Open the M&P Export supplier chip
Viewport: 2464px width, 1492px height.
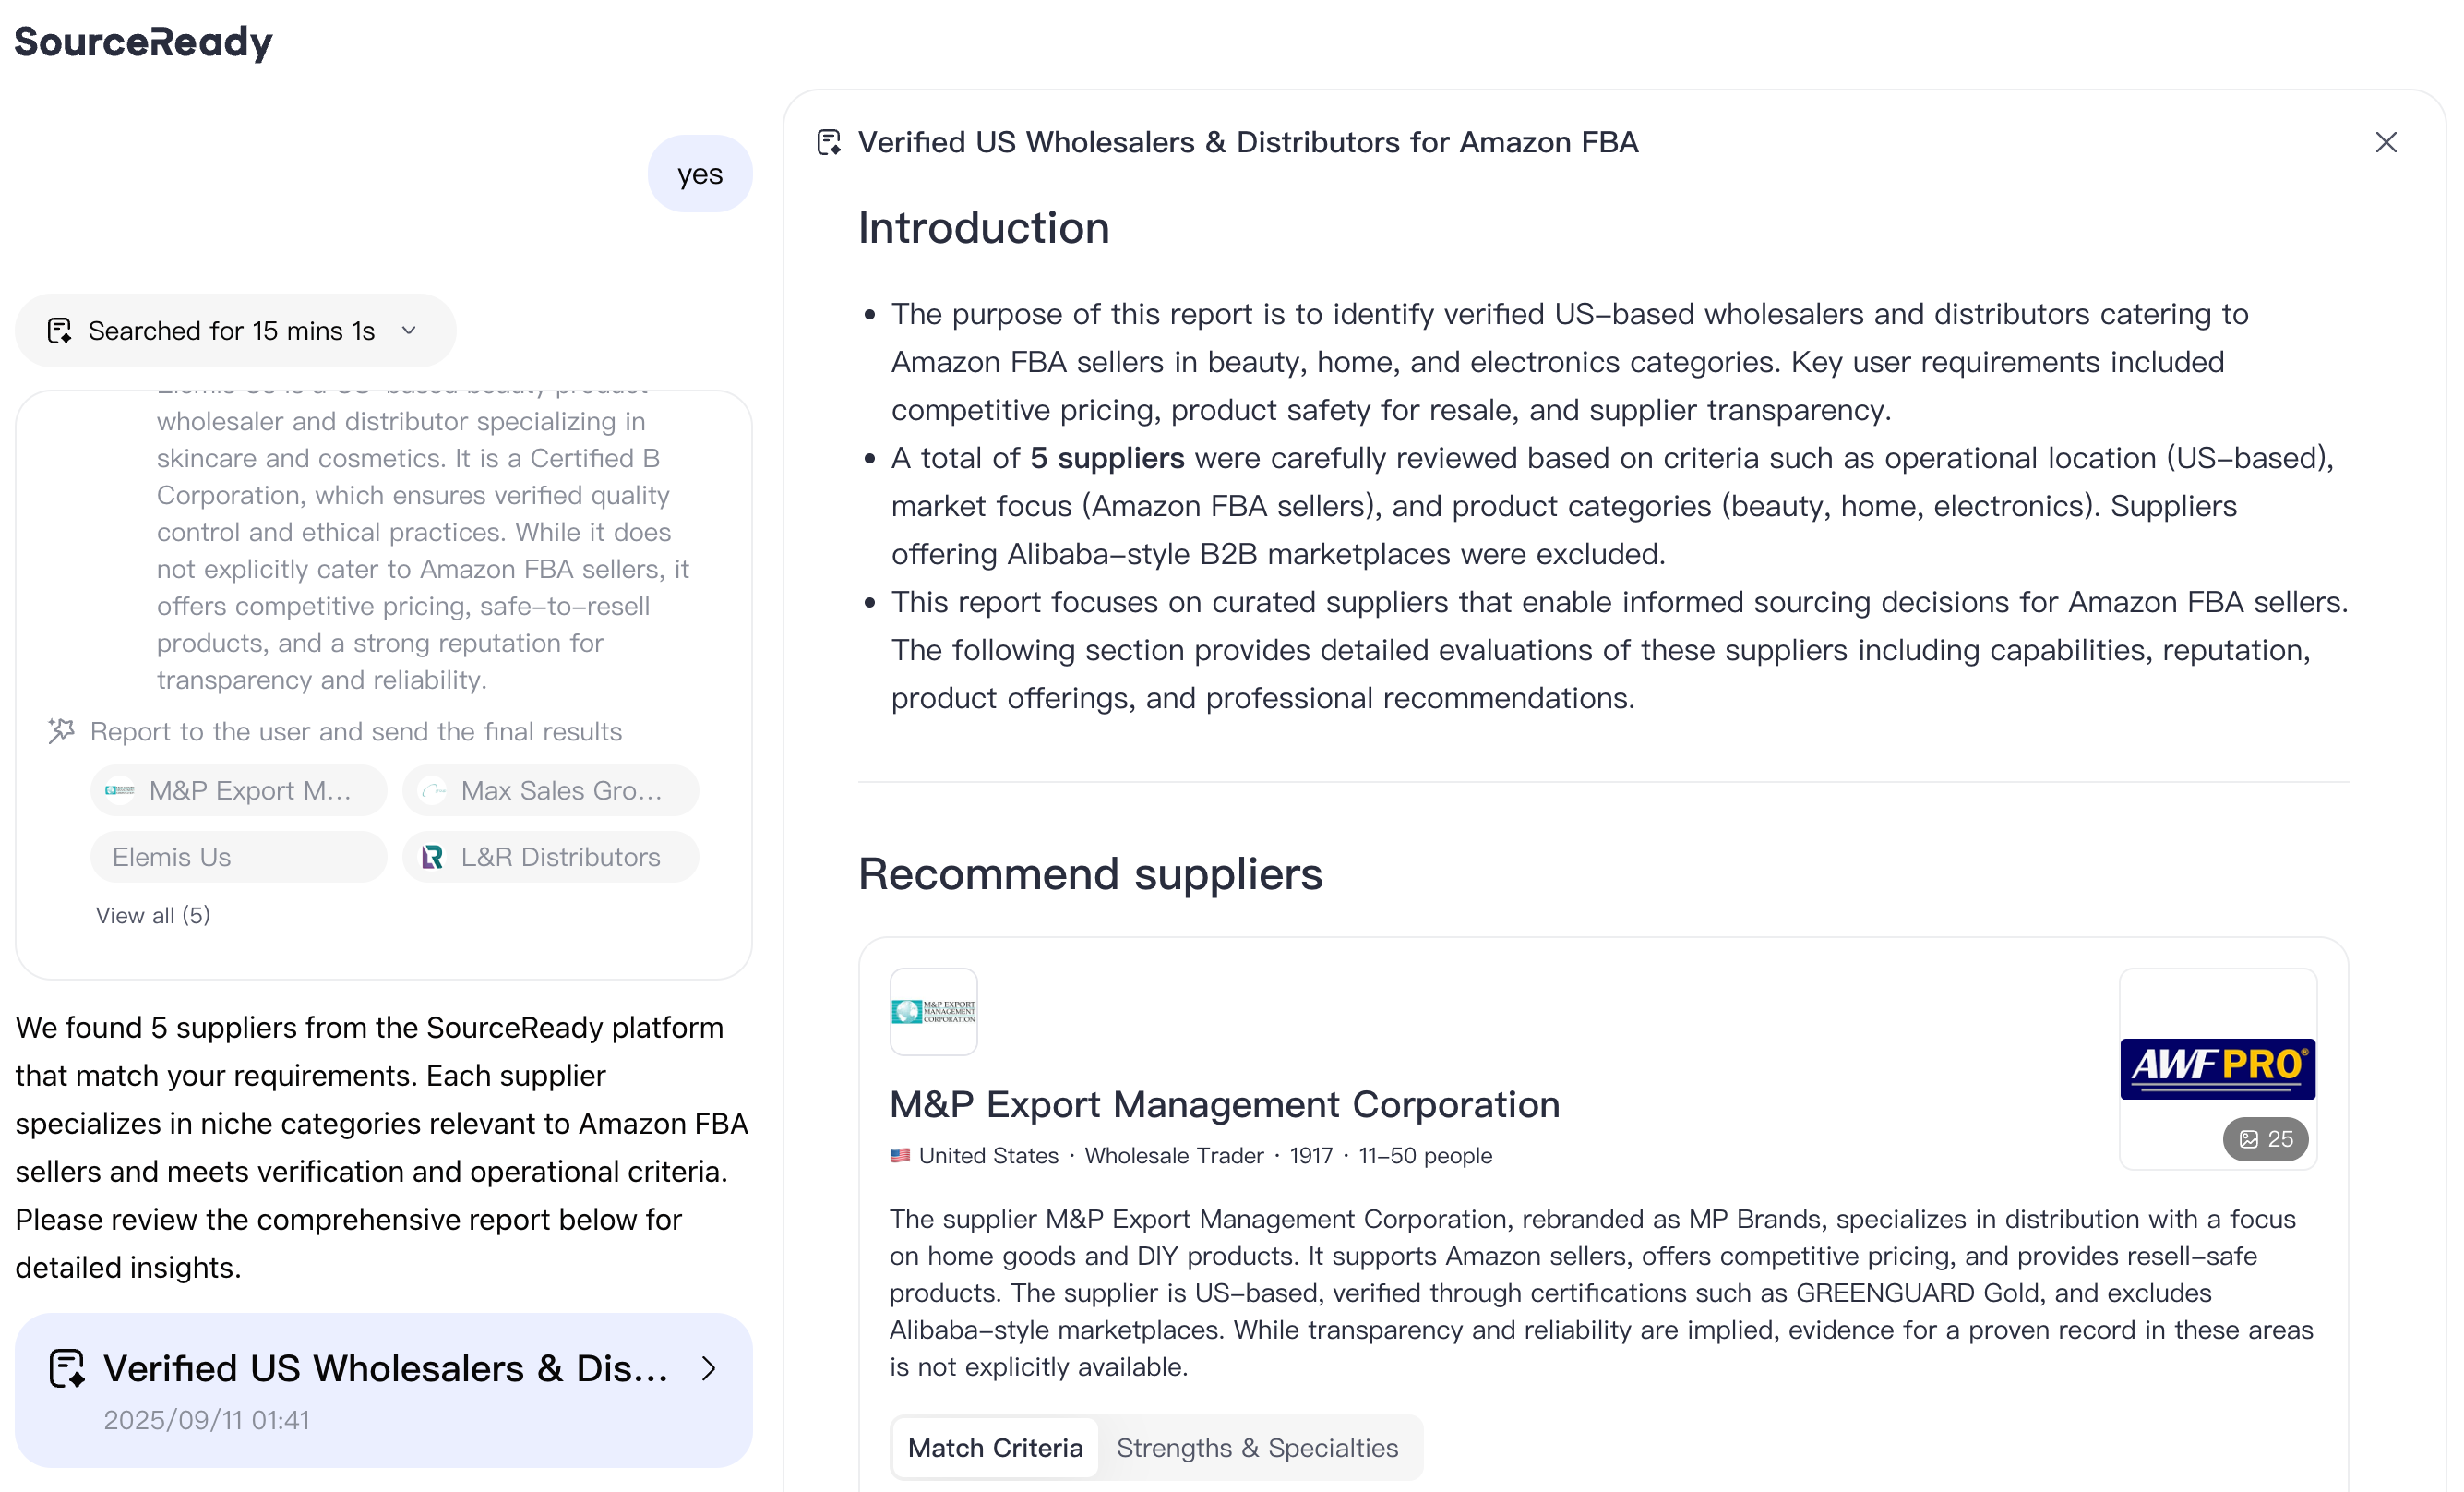pyautogui.click(x=239, y=790)
